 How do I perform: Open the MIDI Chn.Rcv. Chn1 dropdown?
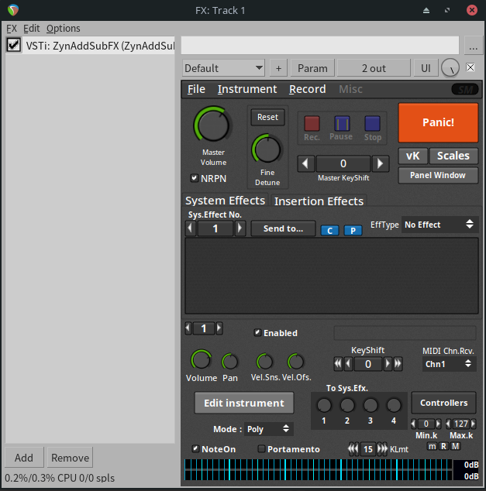[x=448, y=364]
